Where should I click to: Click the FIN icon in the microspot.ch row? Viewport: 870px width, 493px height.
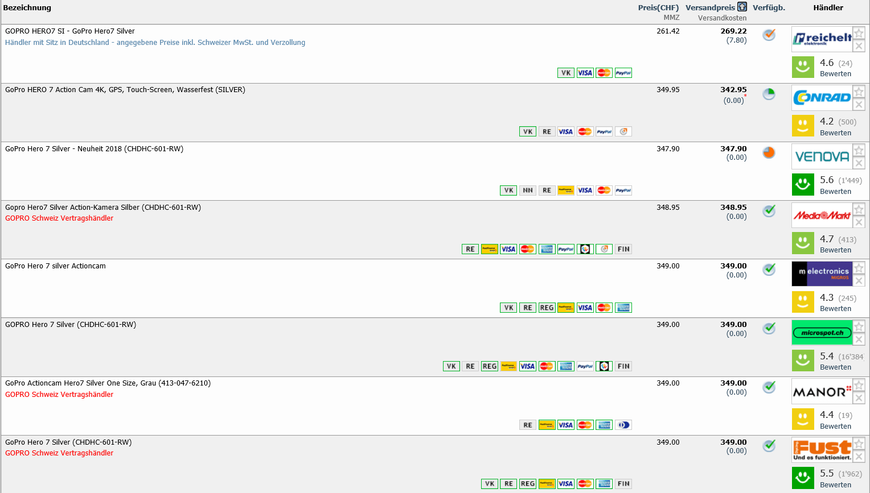623,366
